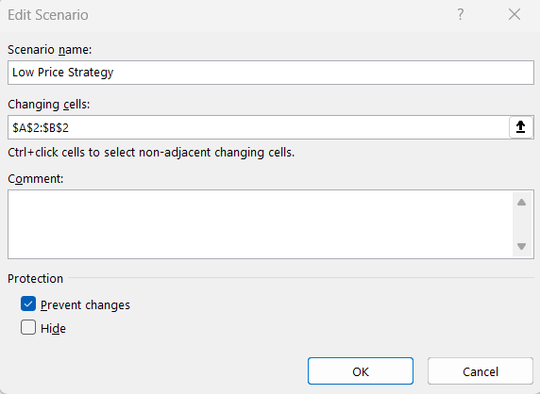
Task: Focus the Scenario name field
Action: pyautogui.click(x=271, y=73)
